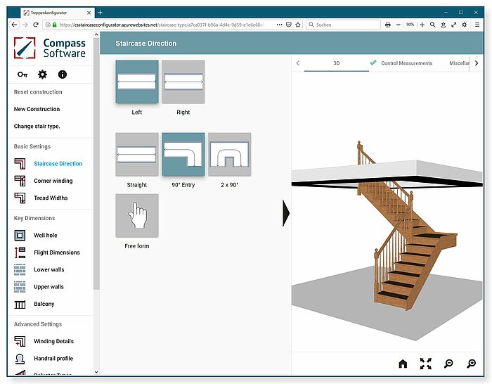The image size is (492, 384).
Task: Click the Balcony railing icon
Action: [20, 304]
